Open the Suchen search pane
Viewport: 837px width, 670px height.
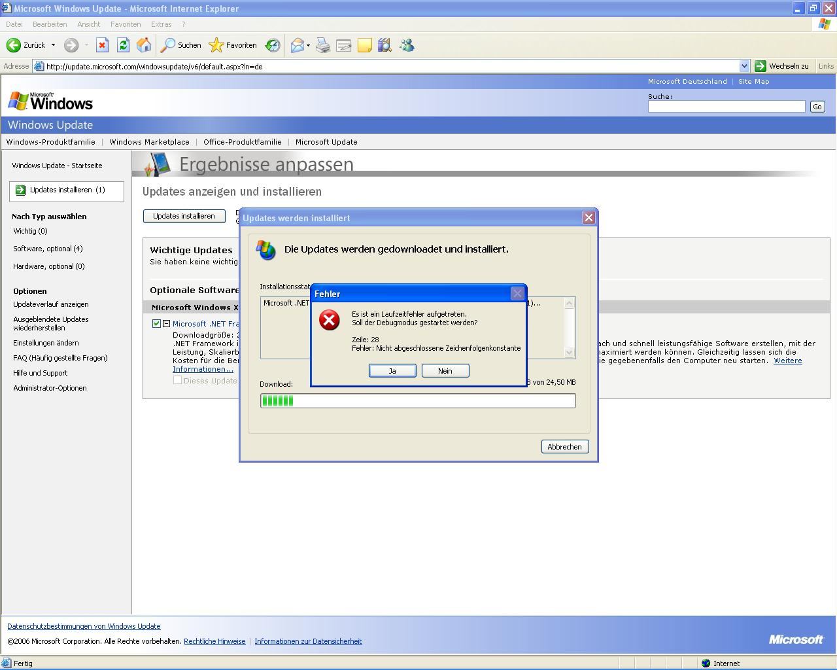(181, 45)
